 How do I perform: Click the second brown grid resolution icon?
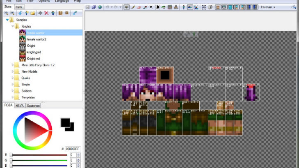[67, 13]
